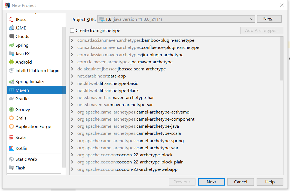Select cocoon-22-archetype-block row text
Viewport: 290px width, 191px height.
[125, 155]
